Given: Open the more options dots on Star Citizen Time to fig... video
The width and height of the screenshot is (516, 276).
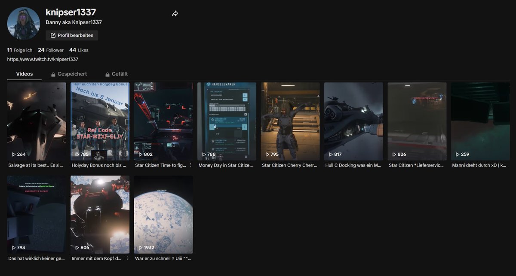Looking at the screenshot, I should click(x=190, y=165).
